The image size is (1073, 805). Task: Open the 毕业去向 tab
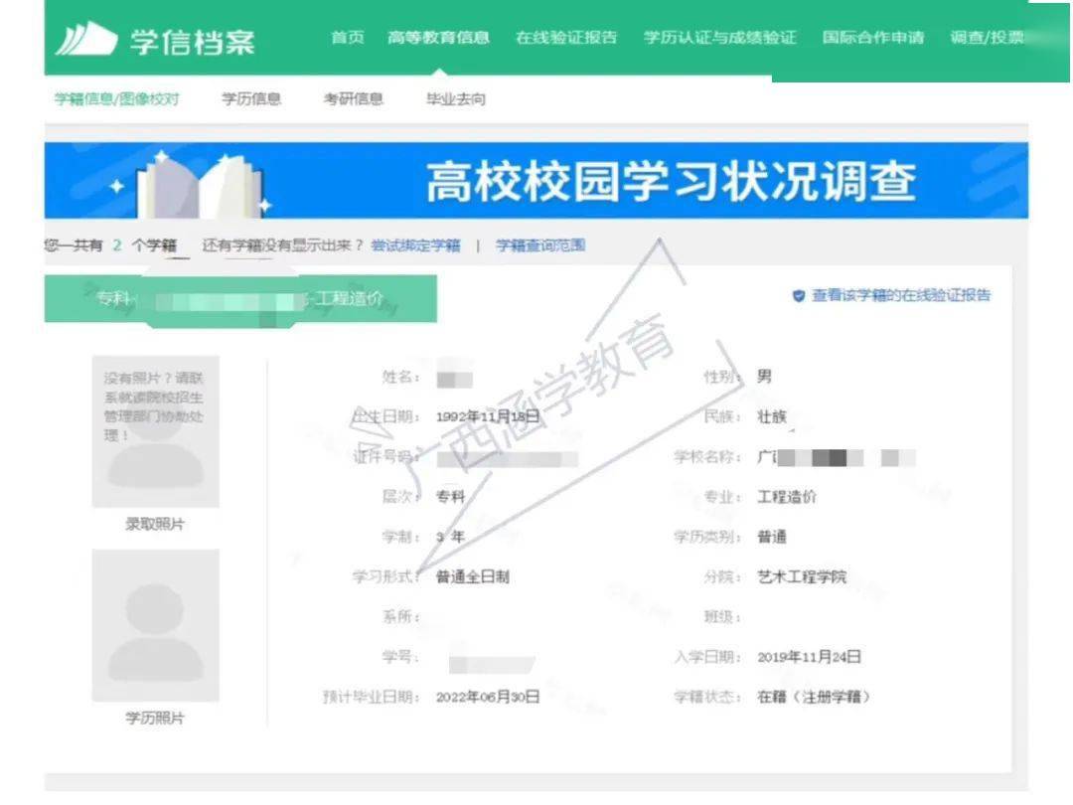[x=456, y=98]
